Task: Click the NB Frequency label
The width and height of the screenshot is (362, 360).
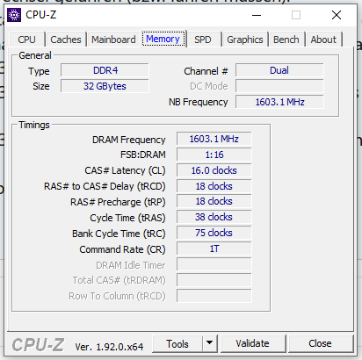Action: 198,102
